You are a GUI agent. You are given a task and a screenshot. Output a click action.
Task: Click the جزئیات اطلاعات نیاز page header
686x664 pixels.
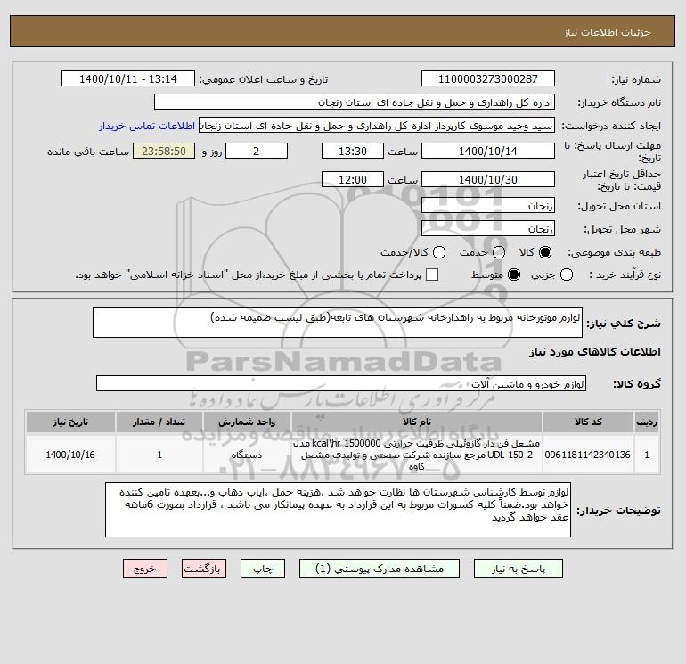pos(608,32)
